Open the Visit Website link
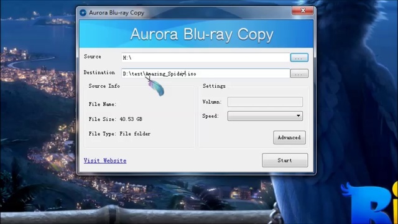The height and width of the screenshot is (224, 398). pos(105,161)
